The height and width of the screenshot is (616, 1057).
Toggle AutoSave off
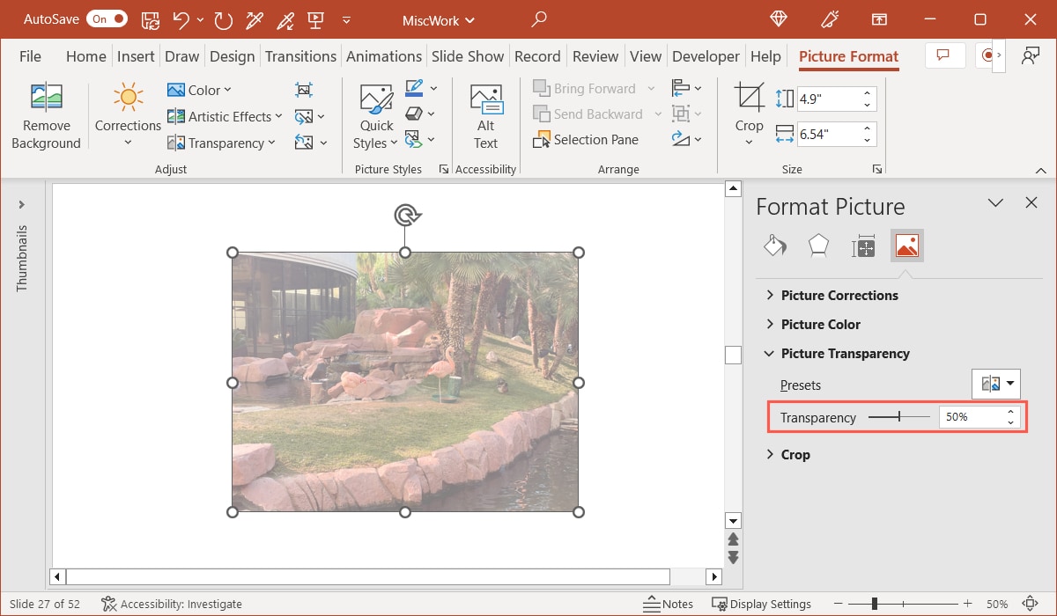point(107,18)
